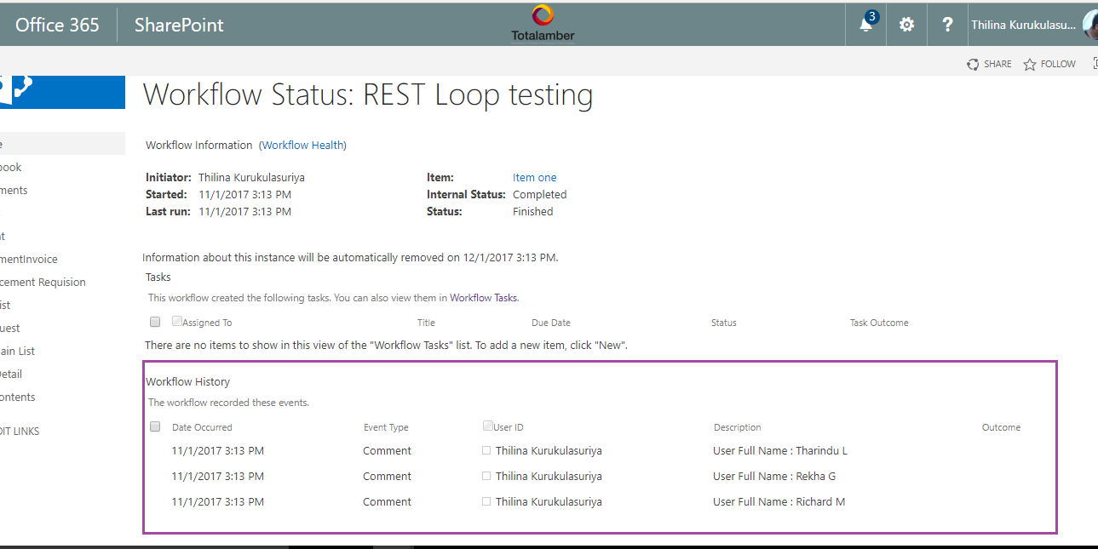Open the notifications bell with 3 alerts
Viewport: 1098px width, 549px height.
865,25
